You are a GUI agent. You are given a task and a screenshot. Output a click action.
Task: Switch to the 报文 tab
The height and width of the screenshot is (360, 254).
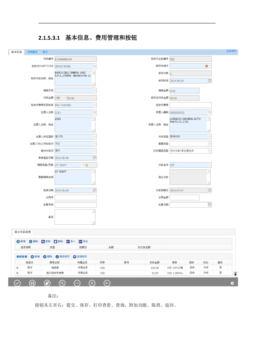click(x=45, y=52)
